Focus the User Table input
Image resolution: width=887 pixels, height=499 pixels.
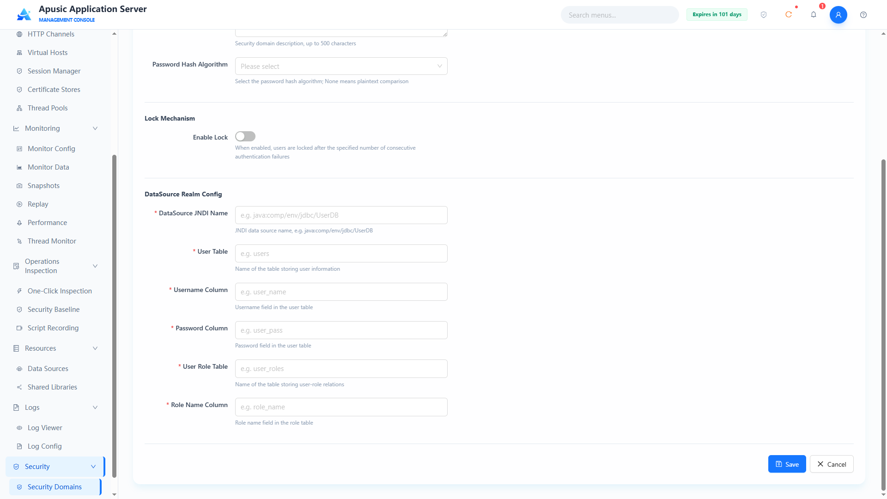(x=341, y=253)
